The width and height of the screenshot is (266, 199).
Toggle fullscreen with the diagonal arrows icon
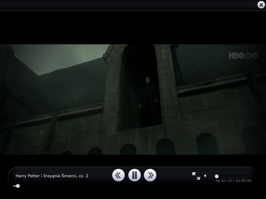coord(196,176)
